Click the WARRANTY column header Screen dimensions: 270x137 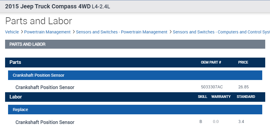pyautogui.click(x=221, y=97)
